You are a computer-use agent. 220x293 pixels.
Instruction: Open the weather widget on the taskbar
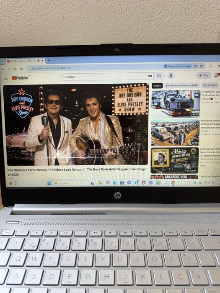coord(13,183)
